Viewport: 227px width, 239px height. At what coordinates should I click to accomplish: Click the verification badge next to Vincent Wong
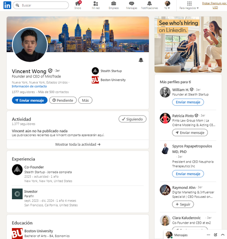pos(50,71)
